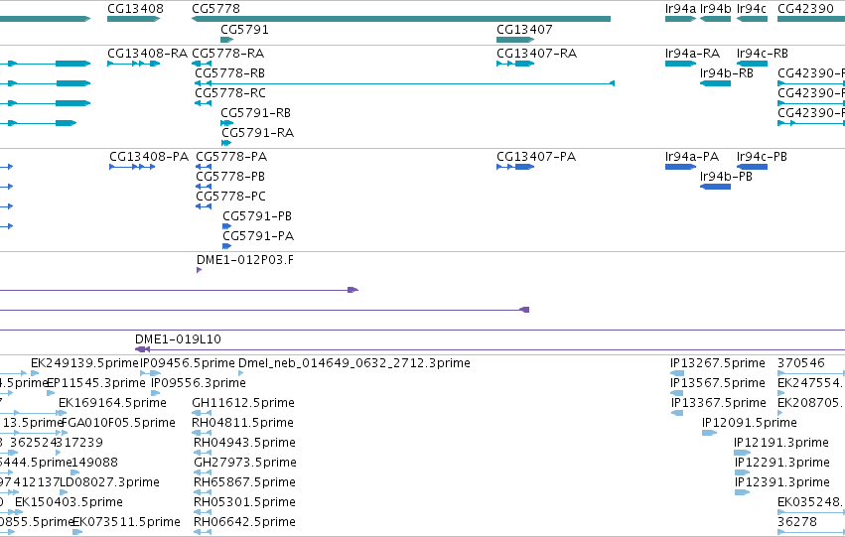Click transcript Ir94c-RB
Image resolution: width=845 pixels, height=537 pixels.
click(x=752, y=64)
